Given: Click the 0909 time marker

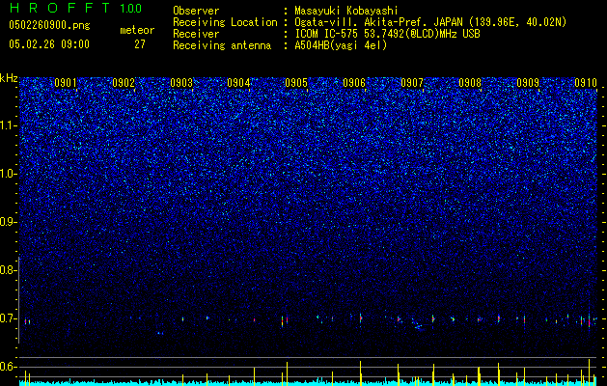Looking at the screenshot, I should coord(528,83).
